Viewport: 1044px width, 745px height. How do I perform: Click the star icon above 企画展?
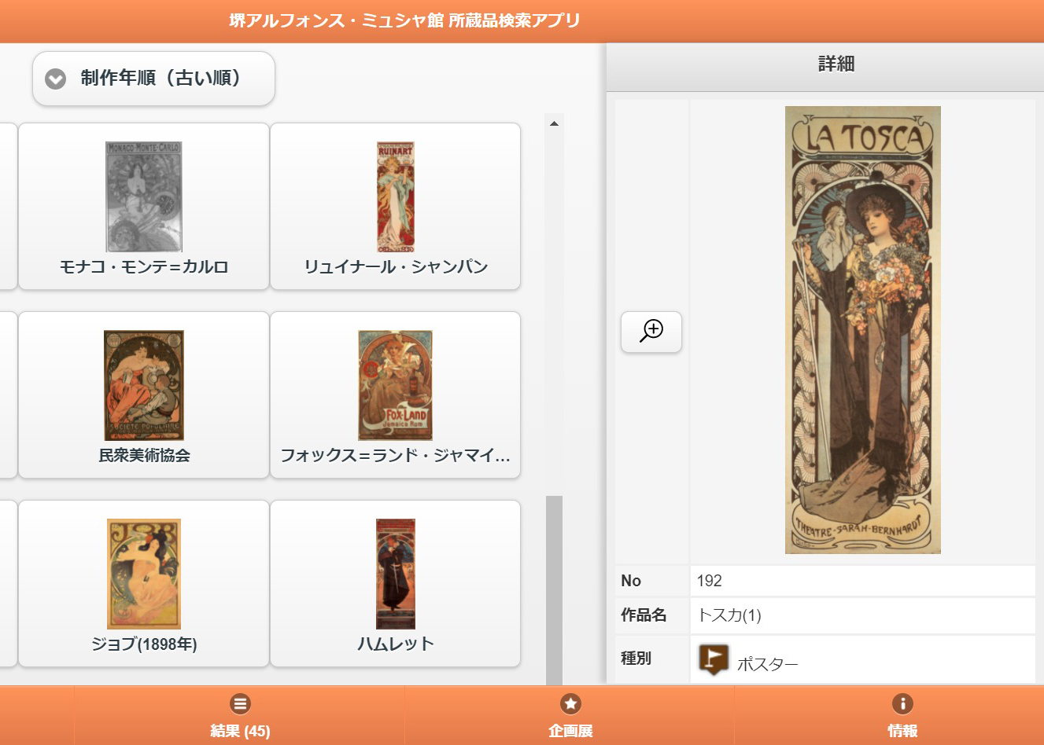pos(570,703)
